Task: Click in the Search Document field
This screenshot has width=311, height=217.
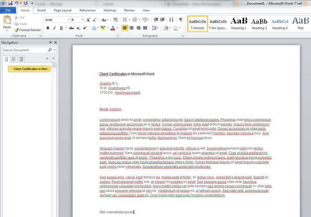Action: tap(24, 50)
